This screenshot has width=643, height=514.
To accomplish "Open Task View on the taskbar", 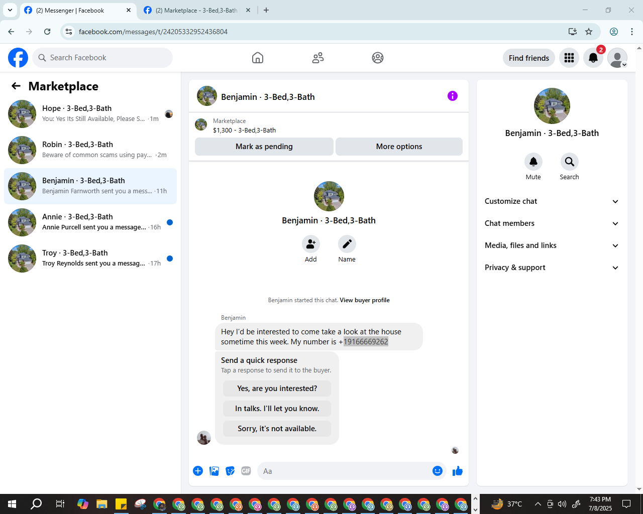I will click(60, 504).
